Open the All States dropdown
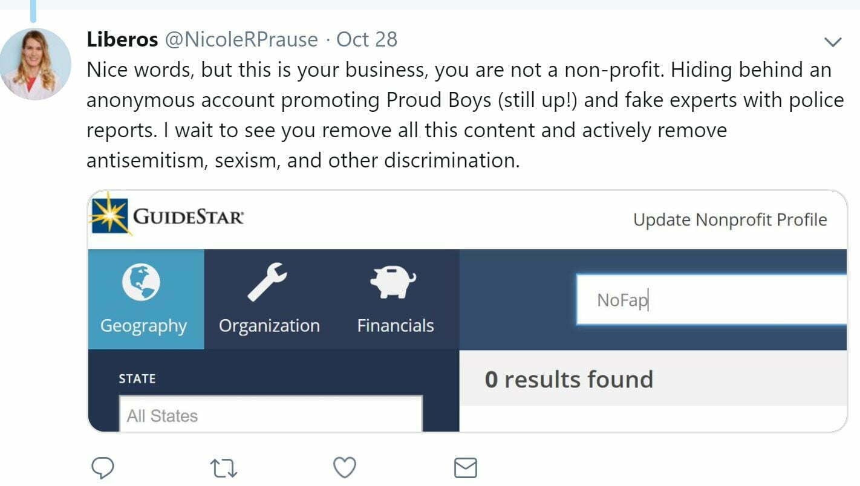Screen dimensions: 860x486 point(270,415)
